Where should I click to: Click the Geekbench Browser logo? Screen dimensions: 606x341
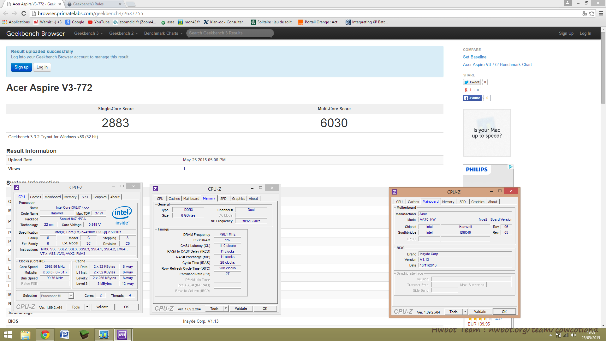coord(35,33)
